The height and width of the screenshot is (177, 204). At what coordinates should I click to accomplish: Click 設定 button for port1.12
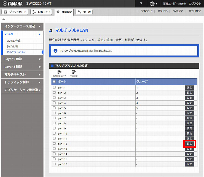click(x=189, y=144)
